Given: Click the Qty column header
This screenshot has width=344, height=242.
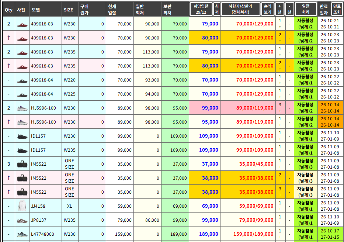Looking at the screenshot, I should [9, 10].
